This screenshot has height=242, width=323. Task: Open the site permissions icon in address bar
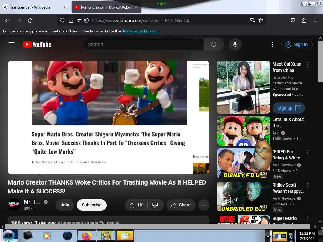(x=79, y=20)
